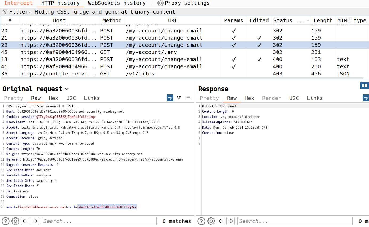The width and height of the screenshot is (369, 227).
Task: Click request search input field
Action: coord(99,221)
